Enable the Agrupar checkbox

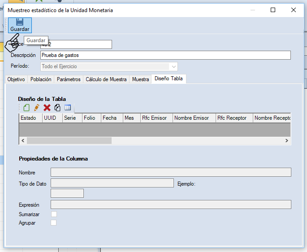54,223
